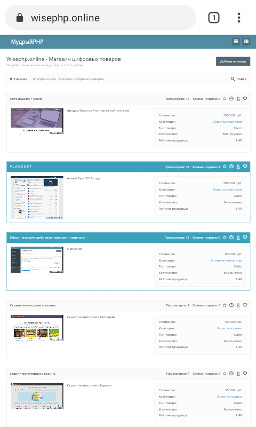Open the browser tab switcher
The image size is (256, 427).
pos(214,18)
